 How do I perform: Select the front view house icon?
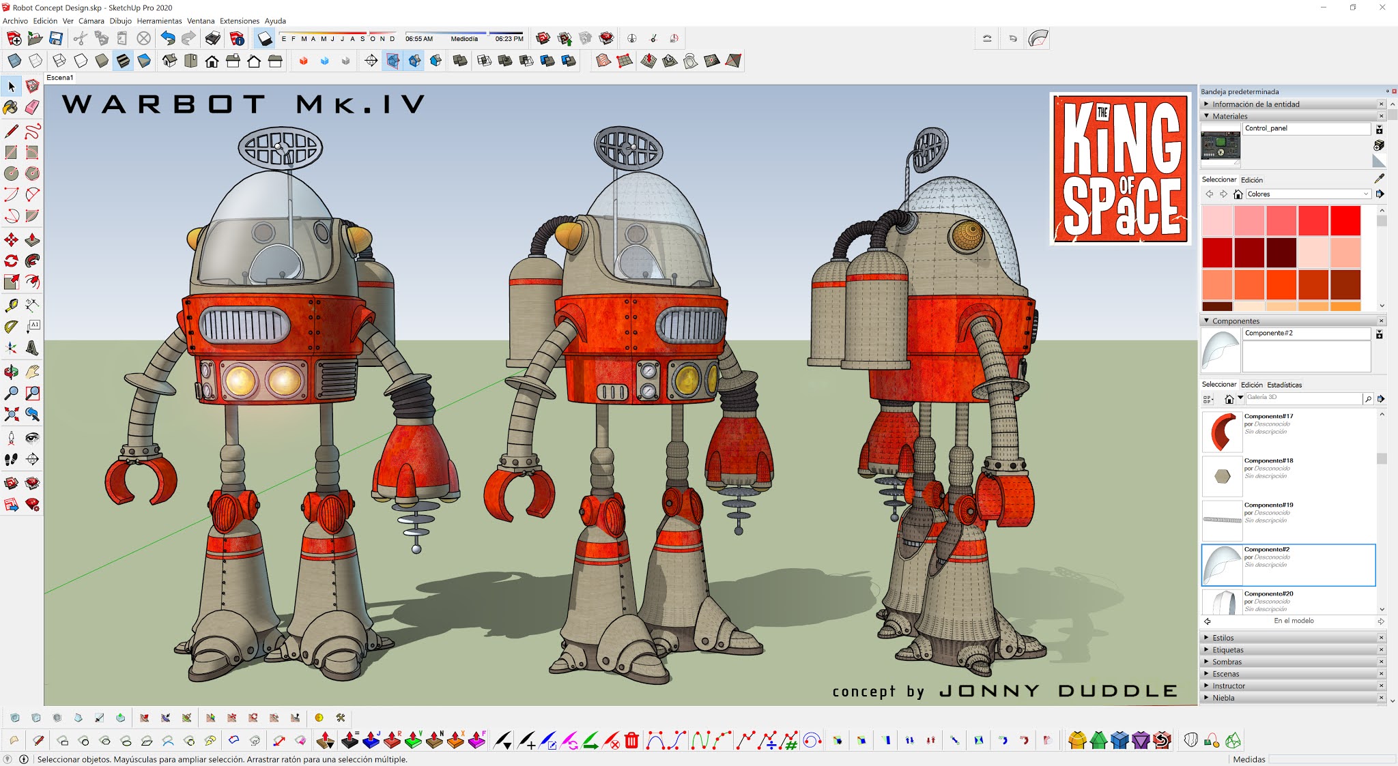point(211,61)
